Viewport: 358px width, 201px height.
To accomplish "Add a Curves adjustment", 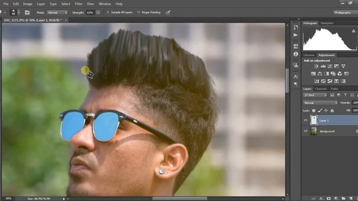I will click(330, 66).
